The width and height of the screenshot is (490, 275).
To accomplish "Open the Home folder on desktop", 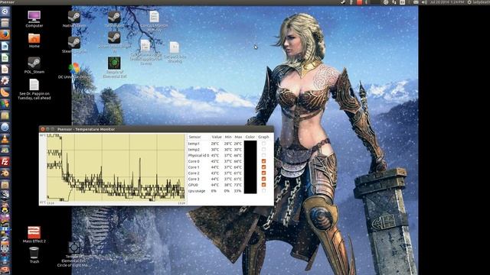I will click(34, 40).
